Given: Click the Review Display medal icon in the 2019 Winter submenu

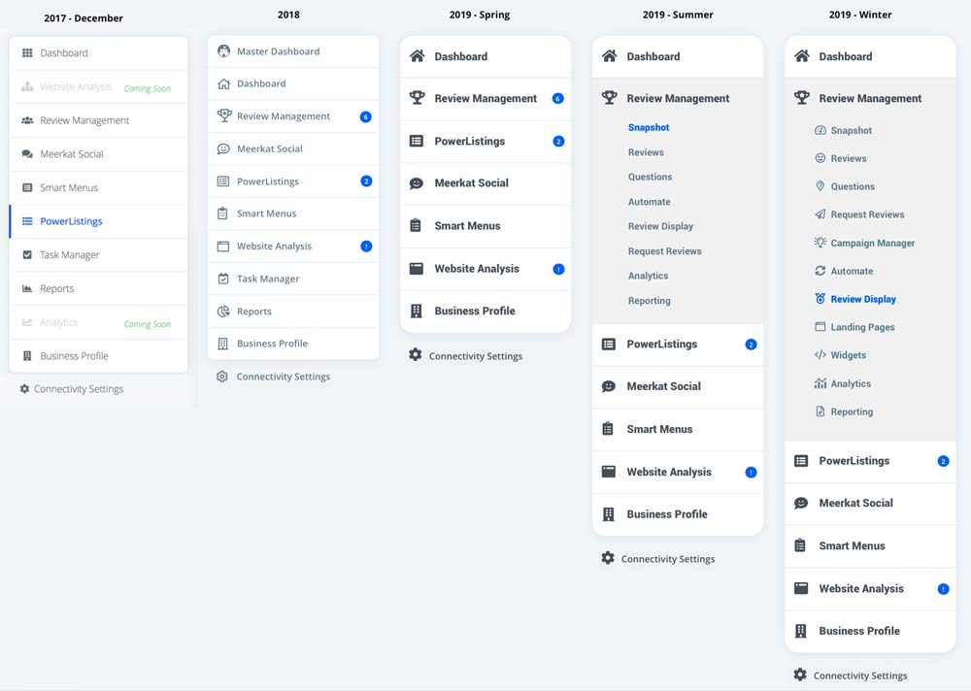Looking at the screenshot, I should click(x=820, y=299).
